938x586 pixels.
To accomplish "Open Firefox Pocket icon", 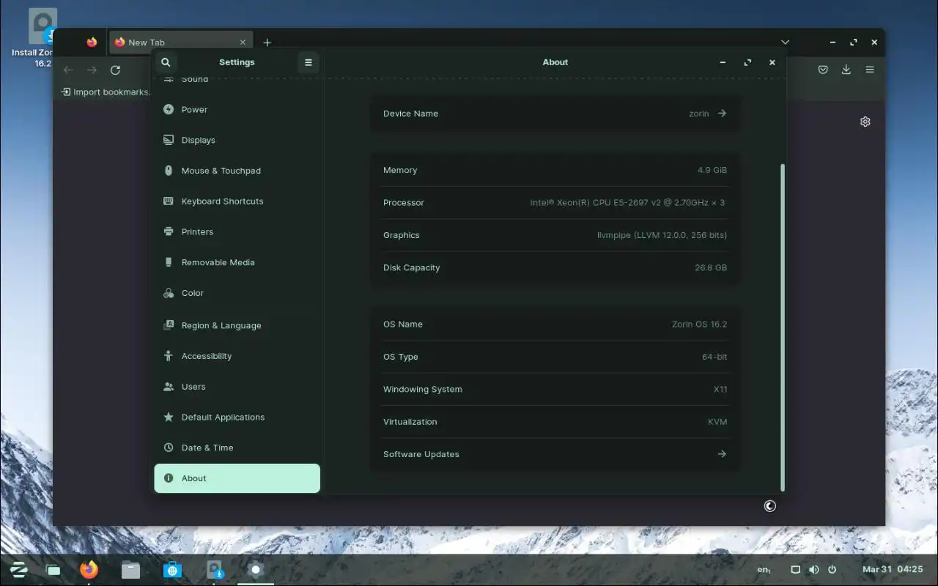I will click(x=823, y=70).
